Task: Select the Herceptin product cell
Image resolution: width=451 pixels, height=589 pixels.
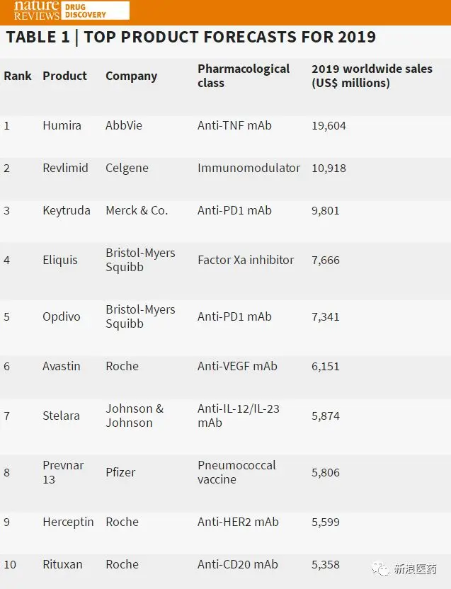Action: 68,522
